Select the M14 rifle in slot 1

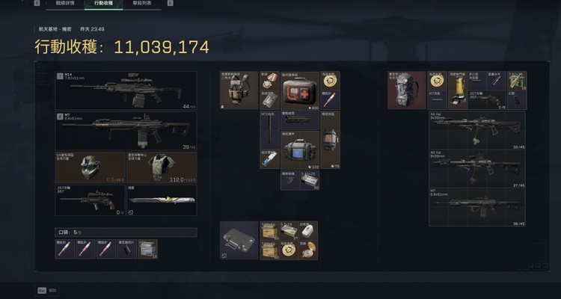click(x=126, y=90)
